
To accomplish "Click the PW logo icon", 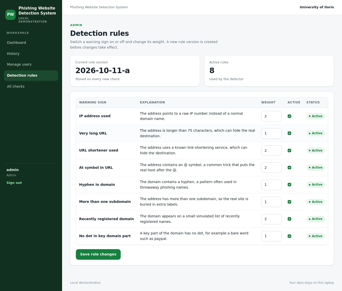I will pyautogui.click(x=11, y=15).
